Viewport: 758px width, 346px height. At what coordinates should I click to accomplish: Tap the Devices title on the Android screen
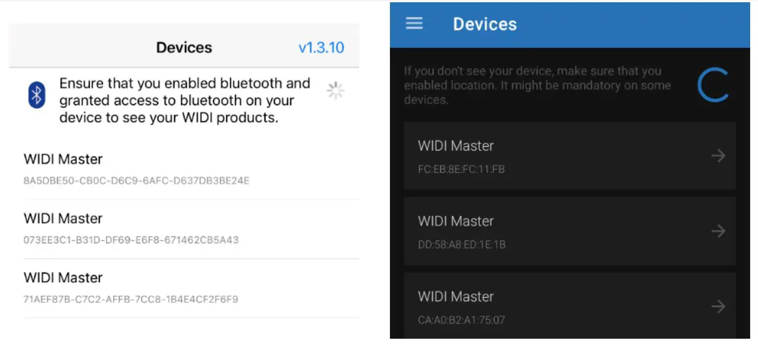pos(485,24)
